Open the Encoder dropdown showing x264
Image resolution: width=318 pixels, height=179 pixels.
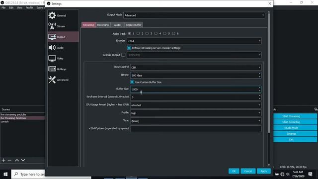coord(194,41)
